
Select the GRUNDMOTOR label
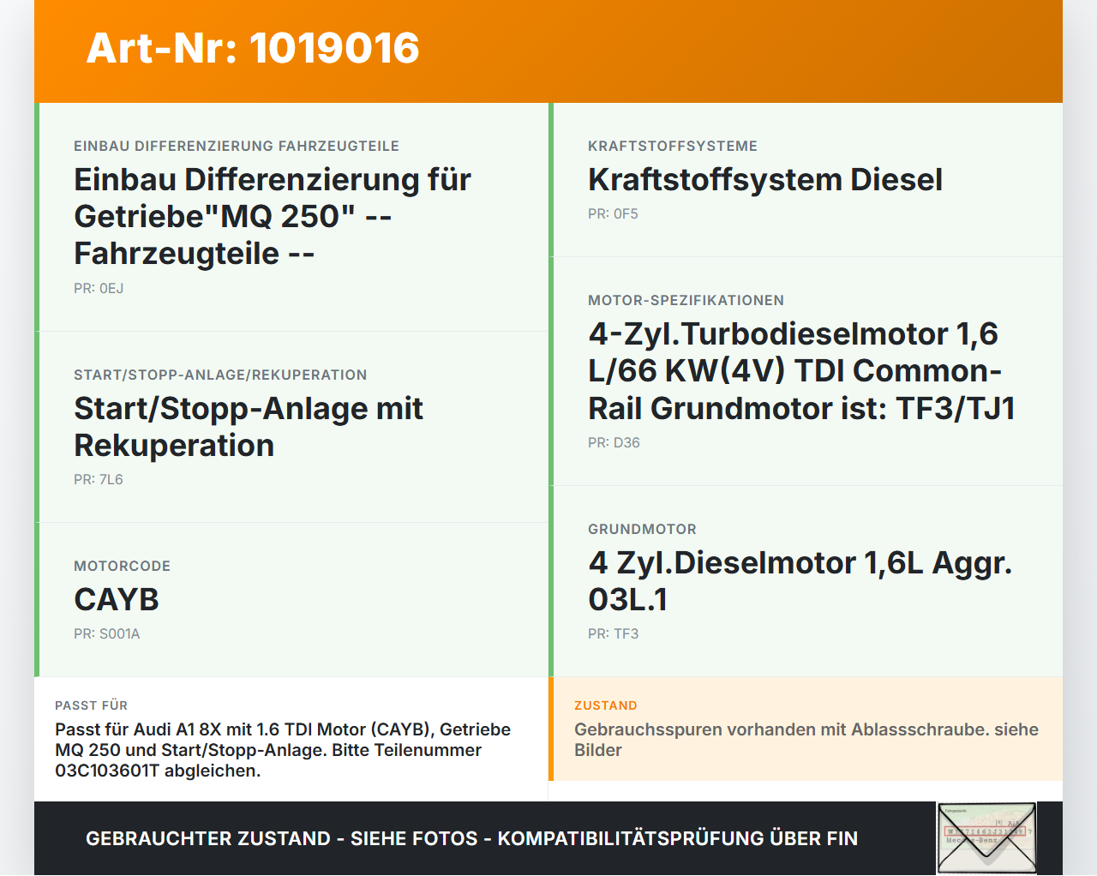642,529
